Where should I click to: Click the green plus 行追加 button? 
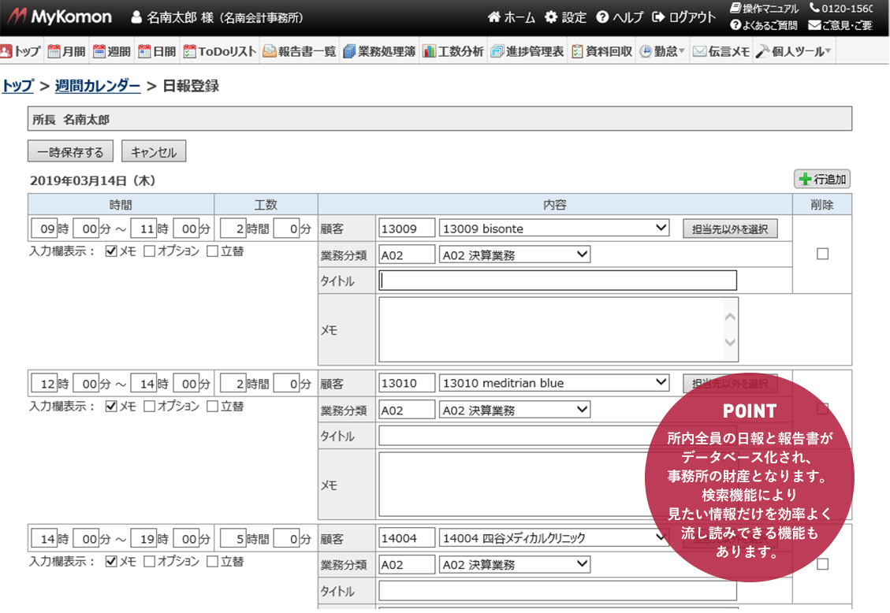click(x=822, y=179)
